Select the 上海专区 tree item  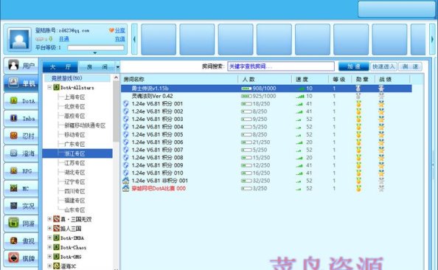point(74,97)
